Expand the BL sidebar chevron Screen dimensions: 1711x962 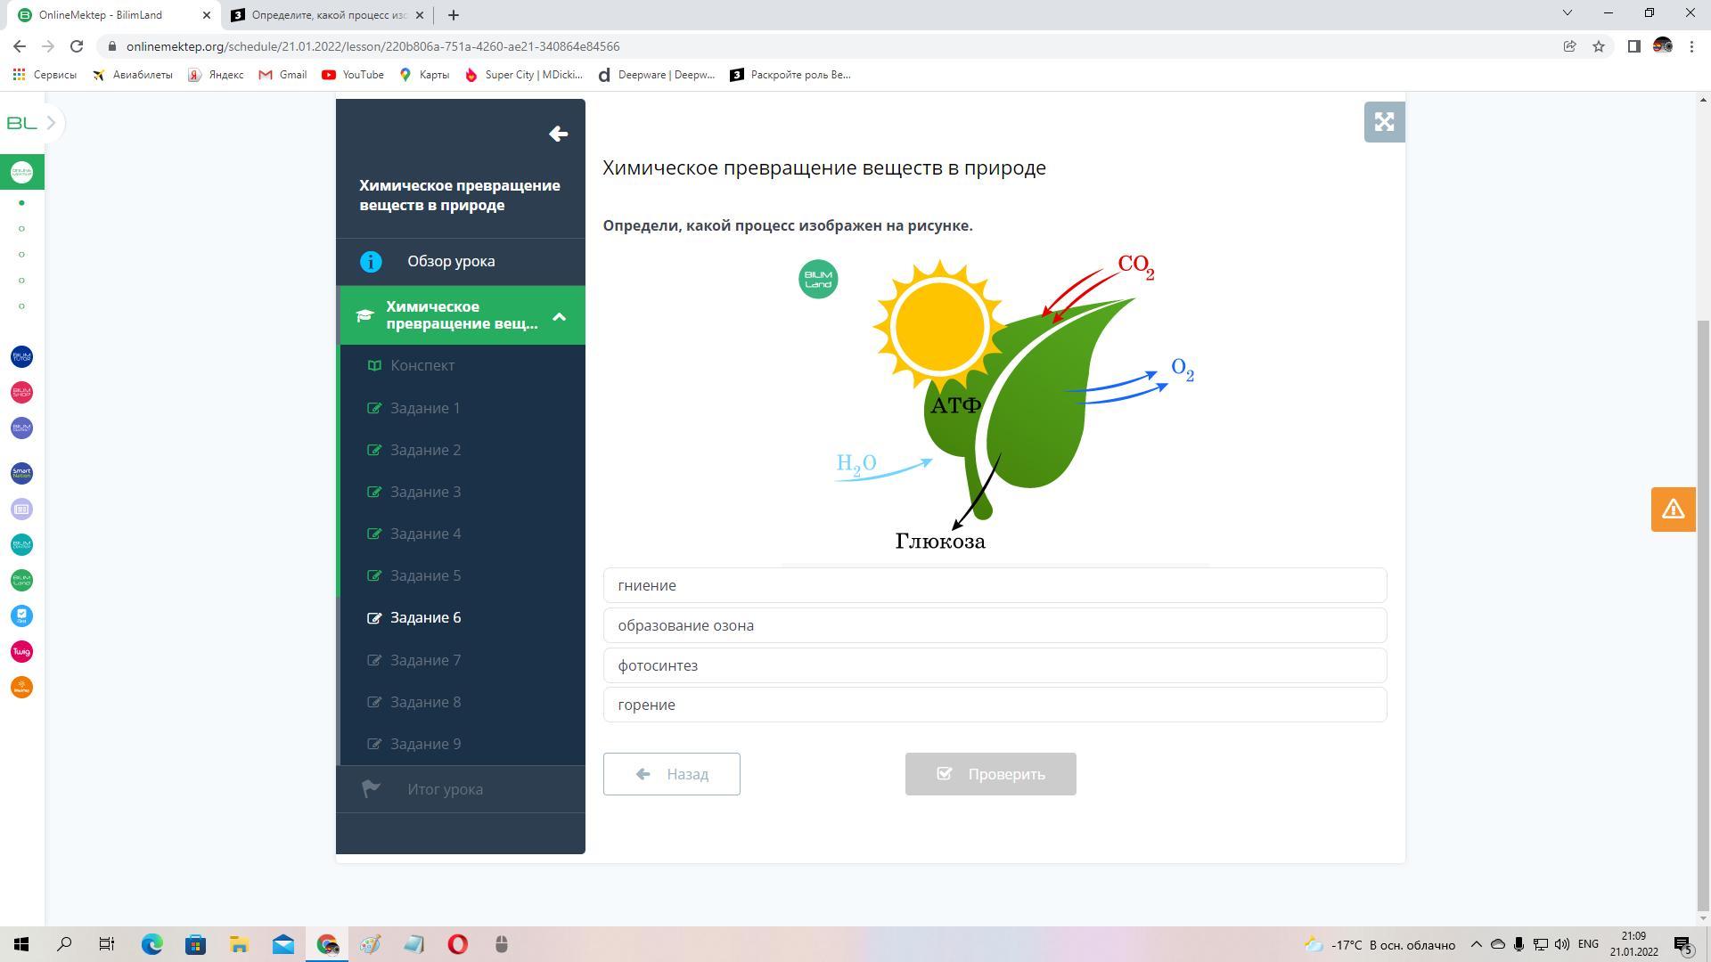[52, 123]
